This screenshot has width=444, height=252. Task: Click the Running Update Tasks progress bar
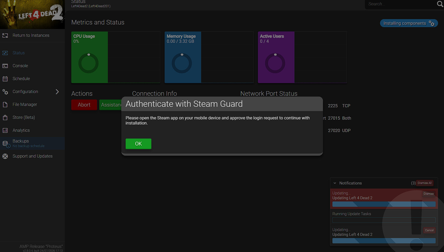(x=384, y=220)
